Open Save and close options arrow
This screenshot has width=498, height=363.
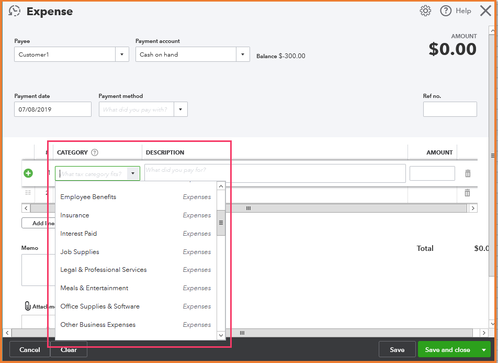[x=484, y=349]
